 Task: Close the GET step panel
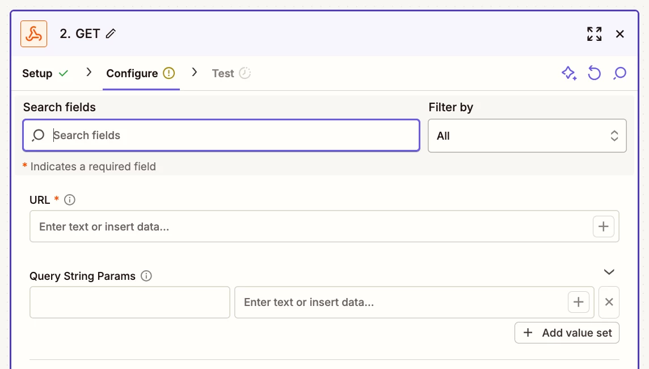pos(620,34)
